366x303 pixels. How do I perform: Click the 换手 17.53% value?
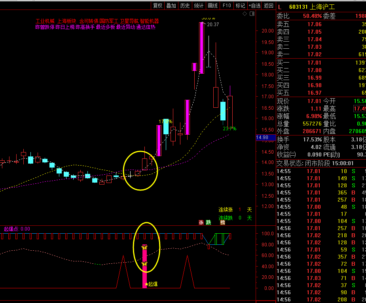pyautogui.click(x=312, y=140)
